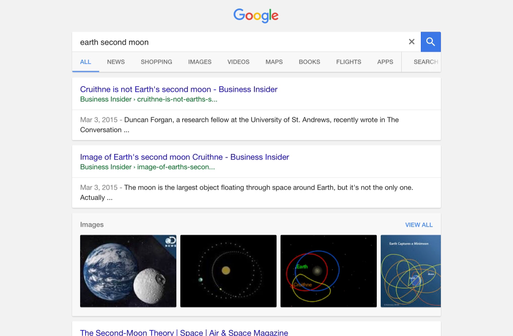Open the Maps tab
The width and height of the screenshot is (513, 336).
tap(274, 62)
